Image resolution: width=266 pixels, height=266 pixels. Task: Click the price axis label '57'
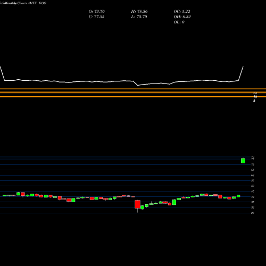click(x=253, y=180)
